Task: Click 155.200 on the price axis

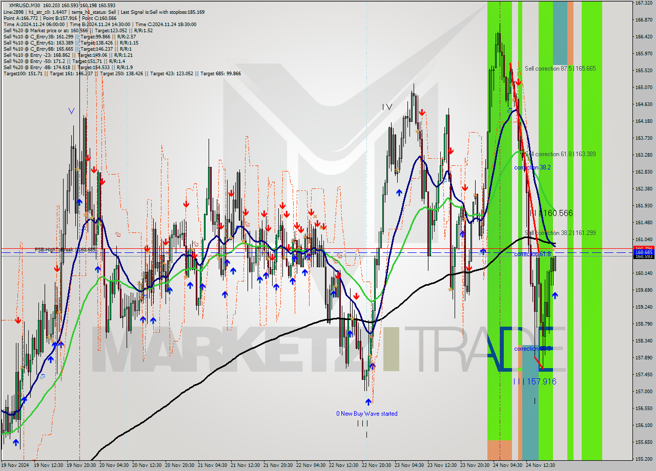Action: click(643, 459)
